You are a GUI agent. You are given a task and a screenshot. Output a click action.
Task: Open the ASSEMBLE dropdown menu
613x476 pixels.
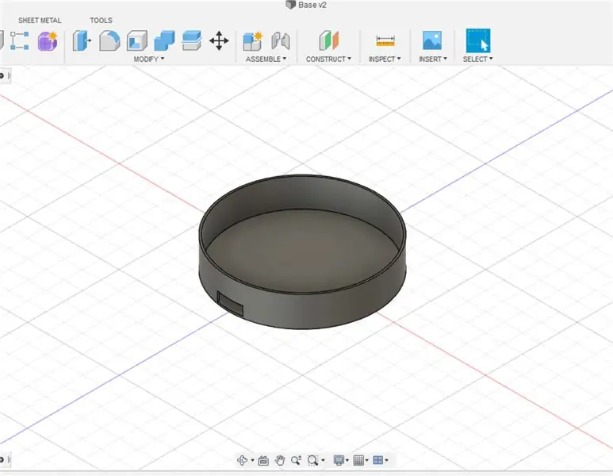(x=266, y=59)
